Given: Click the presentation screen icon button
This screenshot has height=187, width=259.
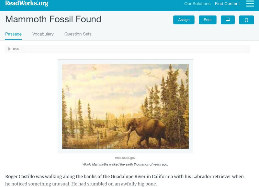Looking at the screenshot, I should (x=228, y=20).
